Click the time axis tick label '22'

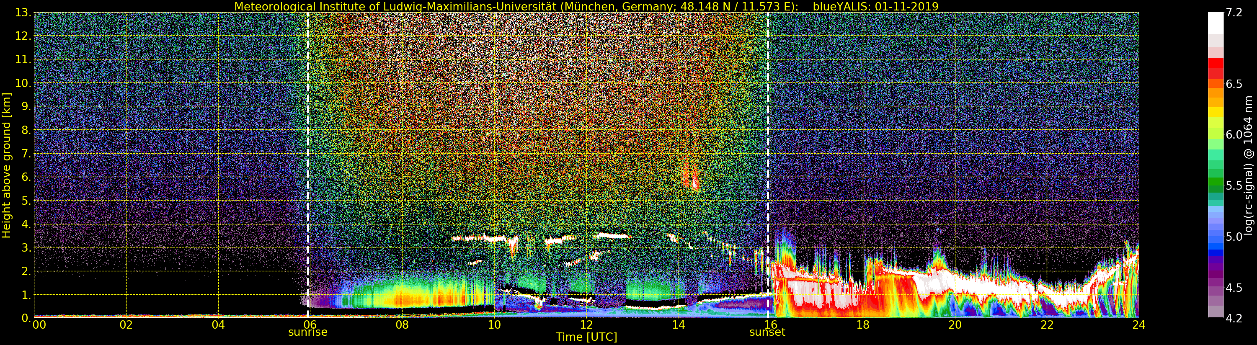[1047, 325]
